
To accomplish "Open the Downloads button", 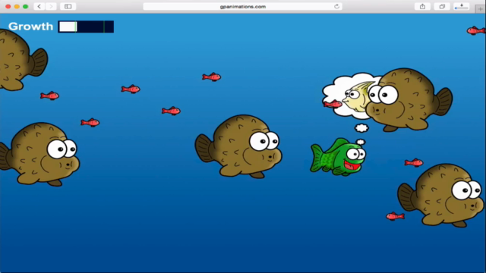I will coord(462,7).
